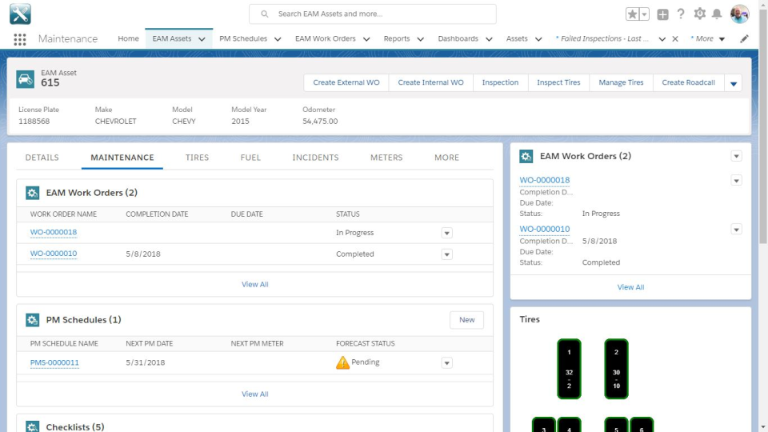Viewport: 768px width, 432px height.
Task: Open the Help question mark
Action: (x=681, y=14)
